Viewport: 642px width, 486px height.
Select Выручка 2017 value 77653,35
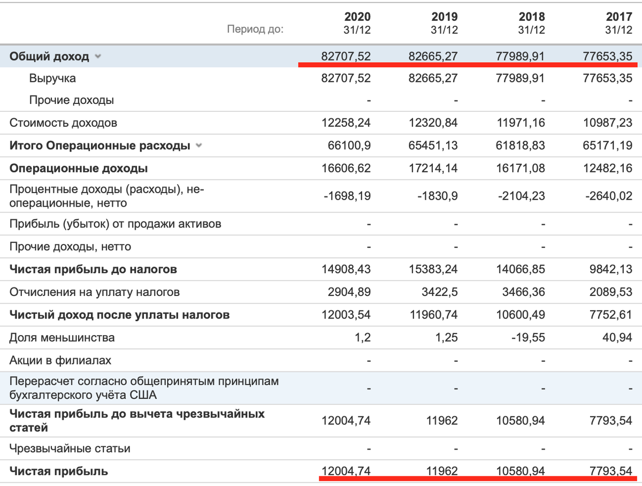[x=608, y=78]
